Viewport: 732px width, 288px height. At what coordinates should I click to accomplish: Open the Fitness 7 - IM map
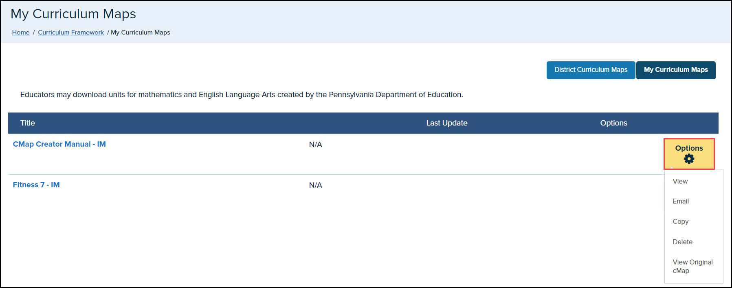point(36,185)
